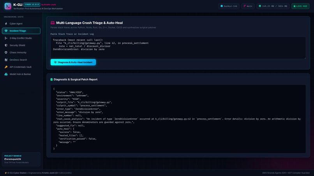Click the memory usage indicator icon

pyautogui.click(x=260, y=6)
